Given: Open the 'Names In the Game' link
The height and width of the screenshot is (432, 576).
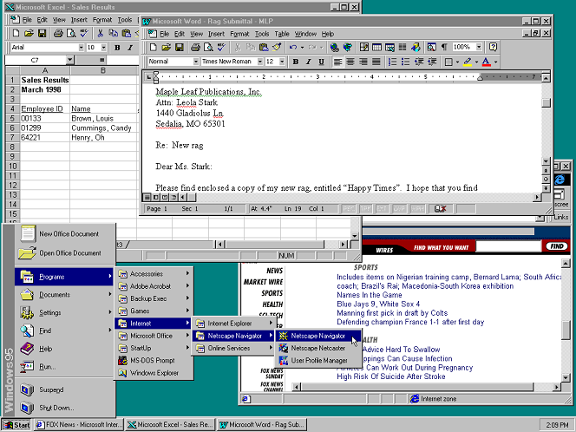Looking at the screenshot, I should (370, 295).
